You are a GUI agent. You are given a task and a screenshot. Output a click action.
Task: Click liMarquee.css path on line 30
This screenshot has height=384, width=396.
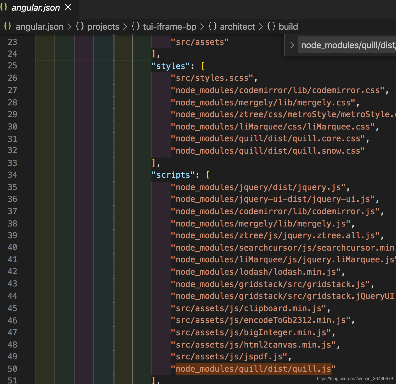click(273, 127)
